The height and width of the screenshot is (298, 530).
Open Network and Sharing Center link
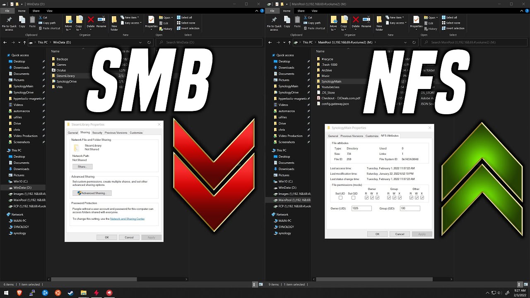[128, 219]
